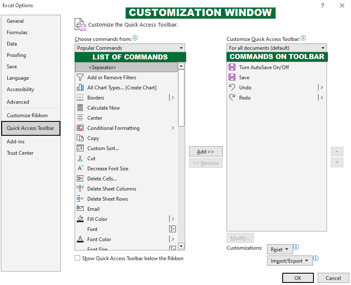Open the Popular Commands dropdown
The height and width of the screenshot is (285, 351).
tap(130, 48)
